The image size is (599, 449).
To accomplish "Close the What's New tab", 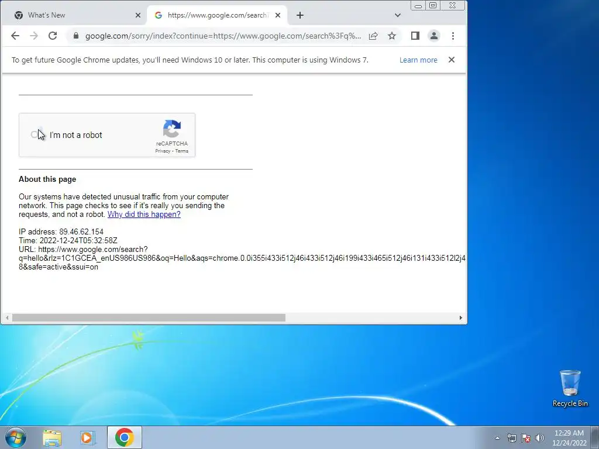I will [138, 15].
